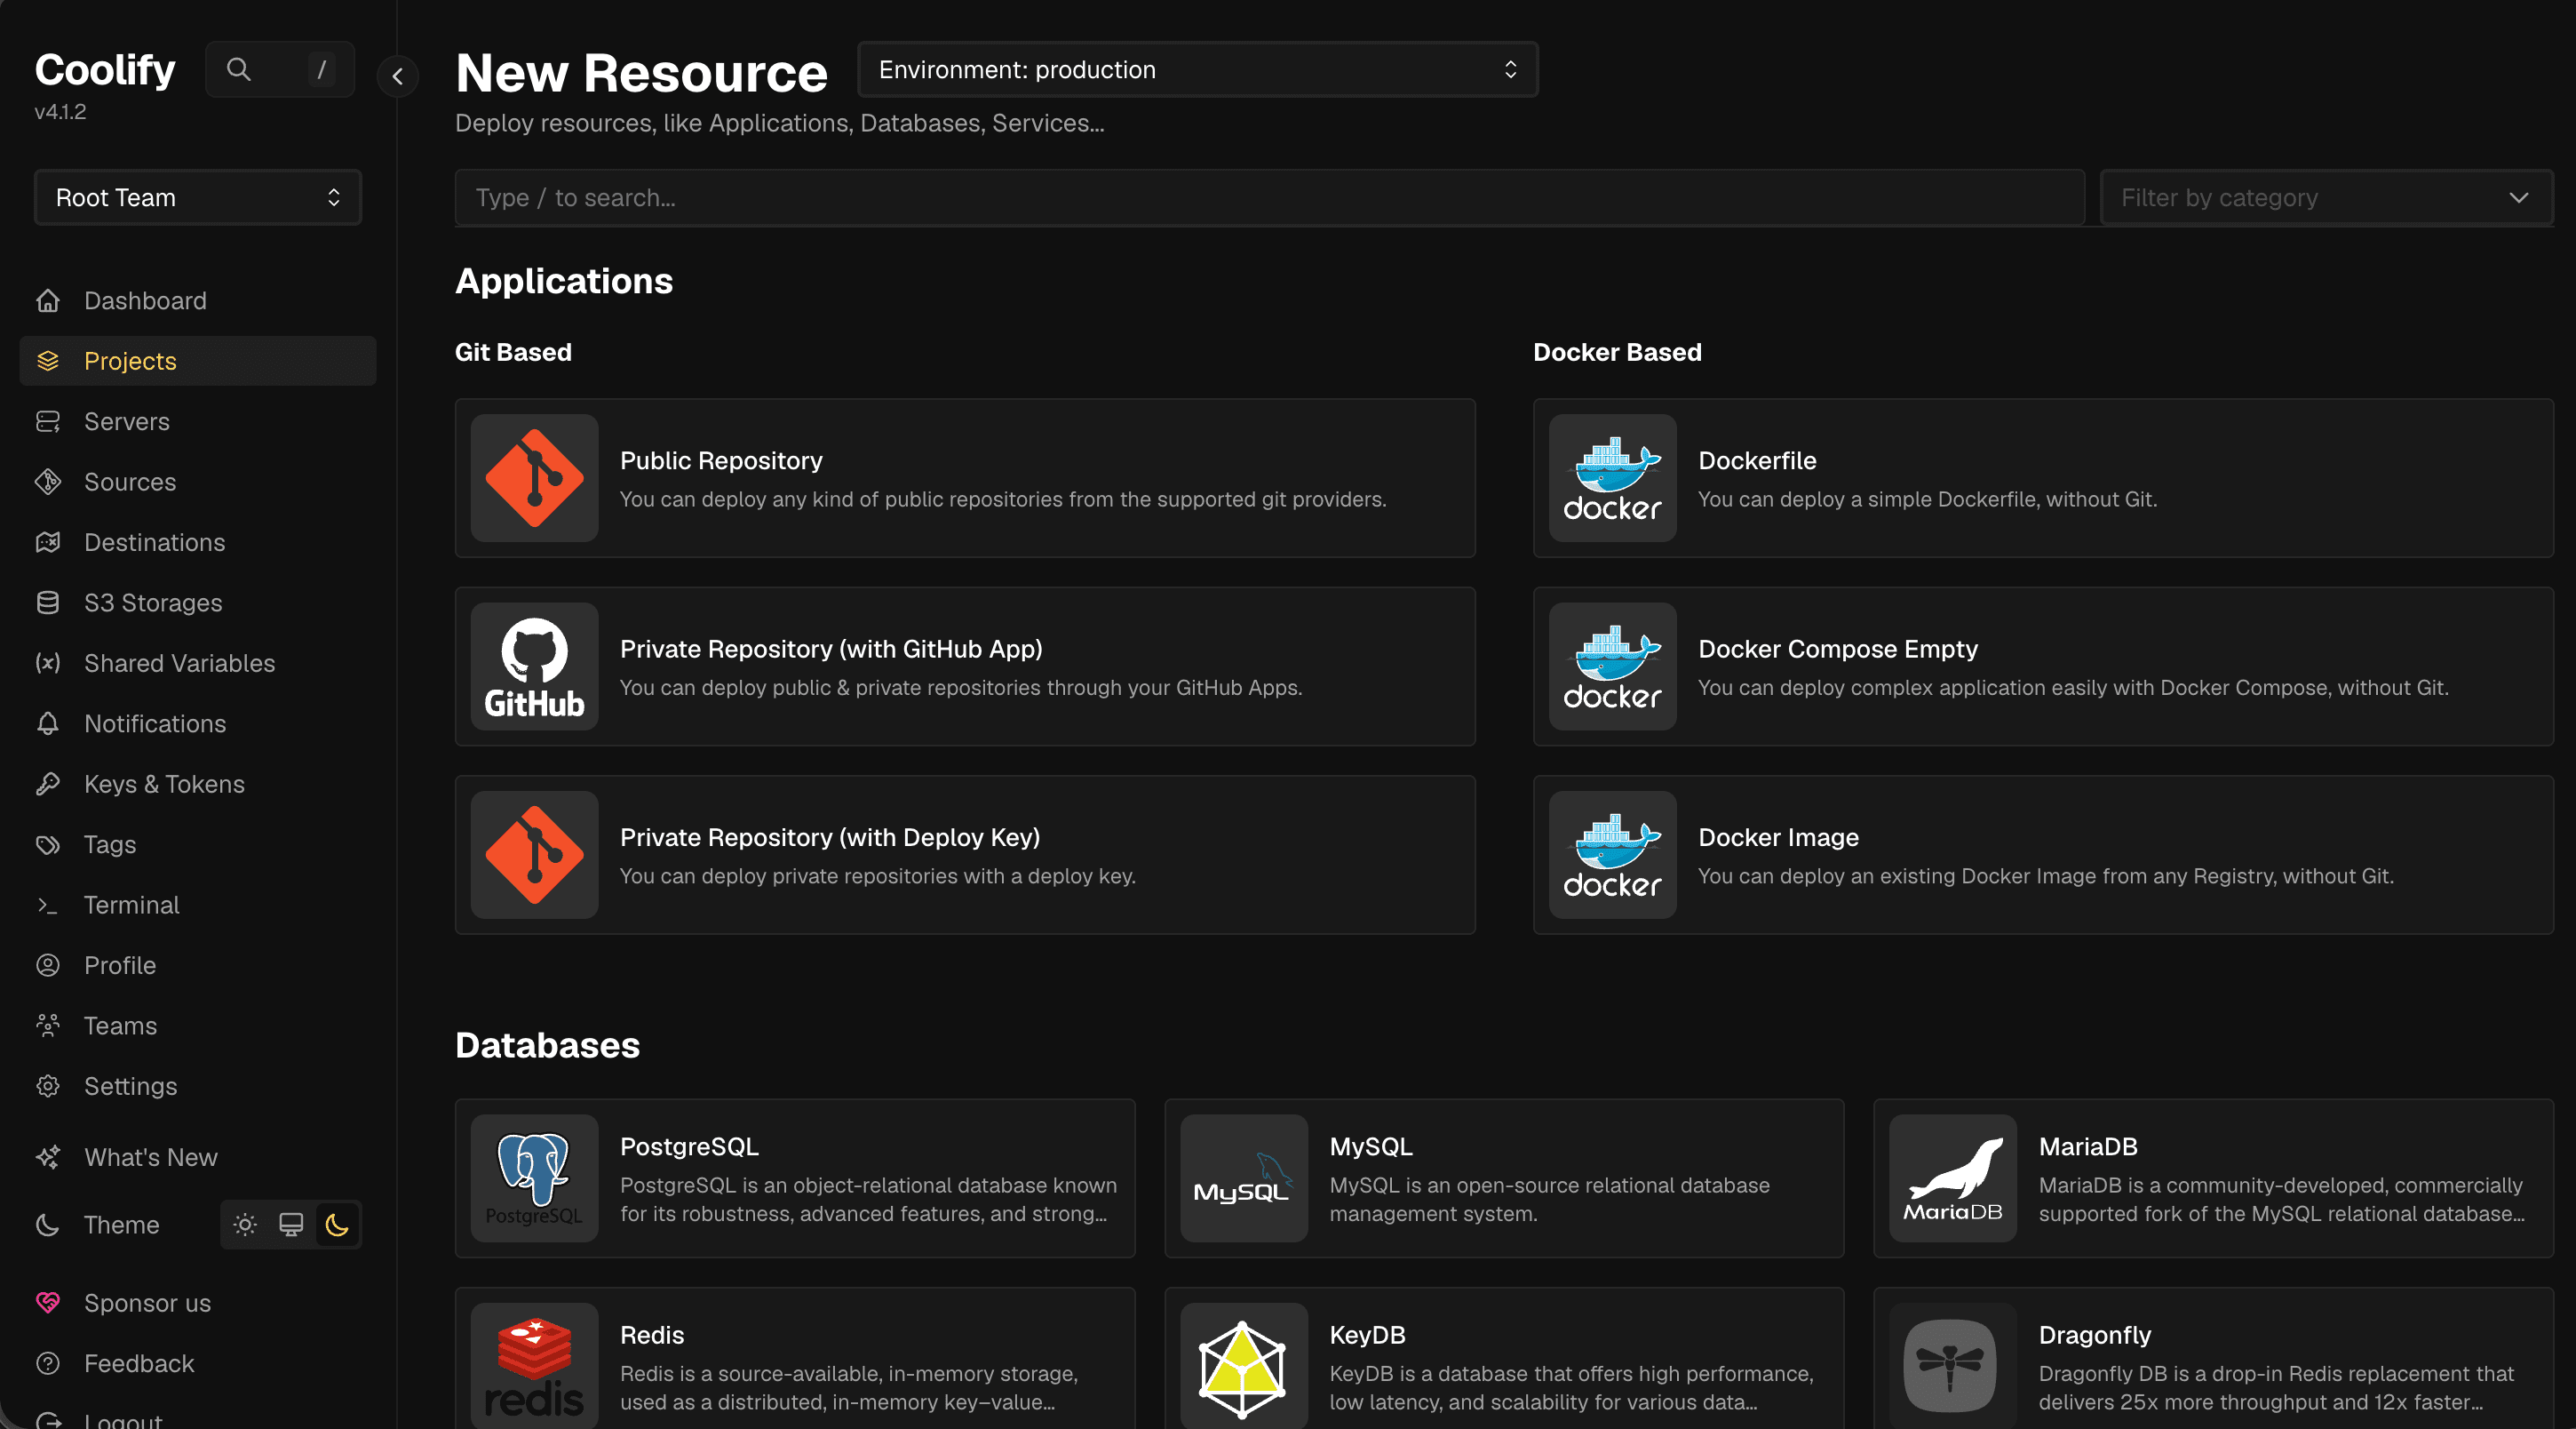Screen dimensions: 2576x1429
Task: Open the Root Team selector dropdown
Action: click(198, 197)
